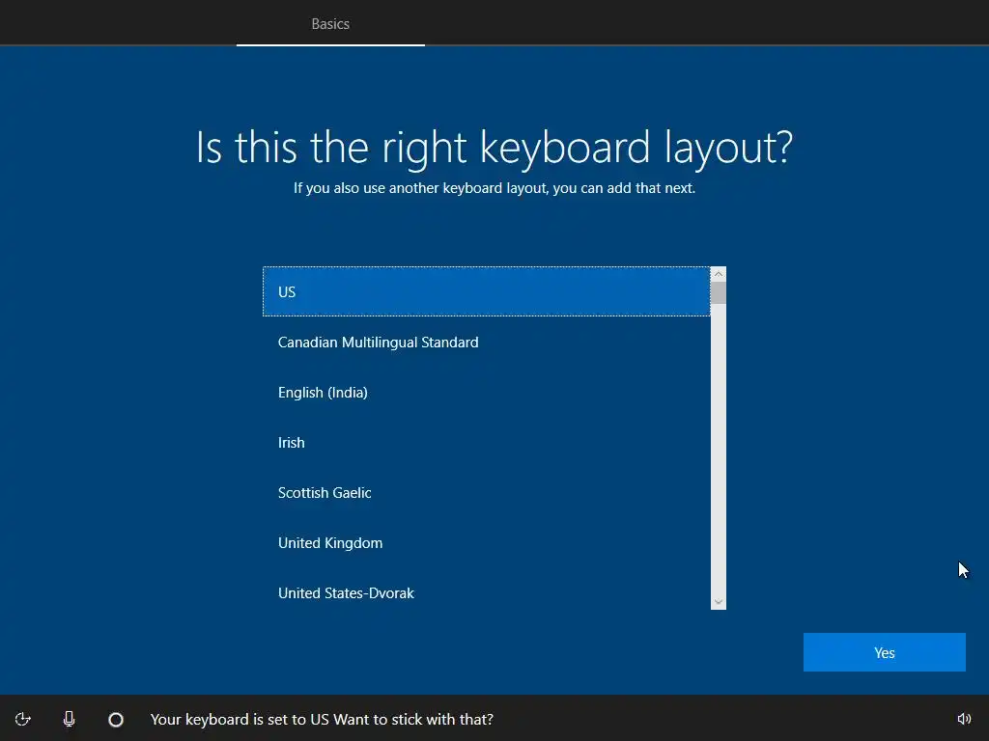989x741 pixels.
Task: Choose the Scottish Gaelic layout
Action: tap(487, 493)
